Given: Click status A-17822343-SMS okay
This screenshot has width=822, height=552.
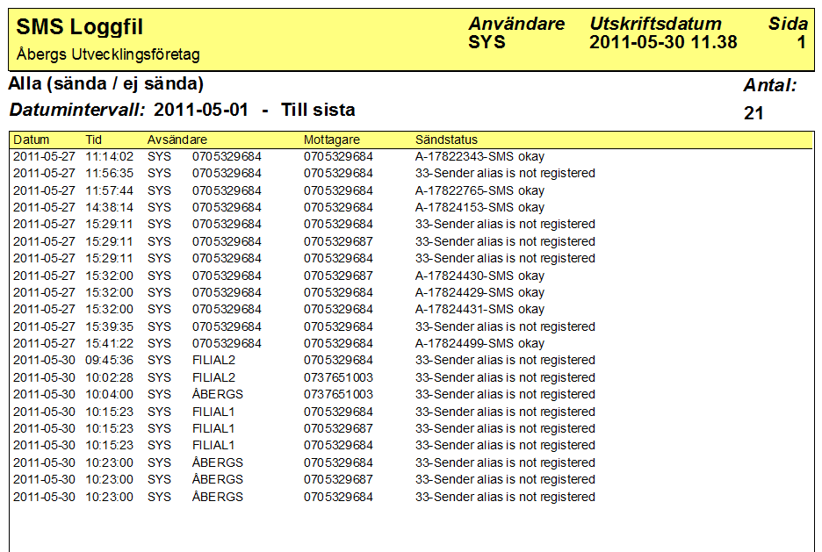Looking at the screenshot, I should tap(479, 156).
